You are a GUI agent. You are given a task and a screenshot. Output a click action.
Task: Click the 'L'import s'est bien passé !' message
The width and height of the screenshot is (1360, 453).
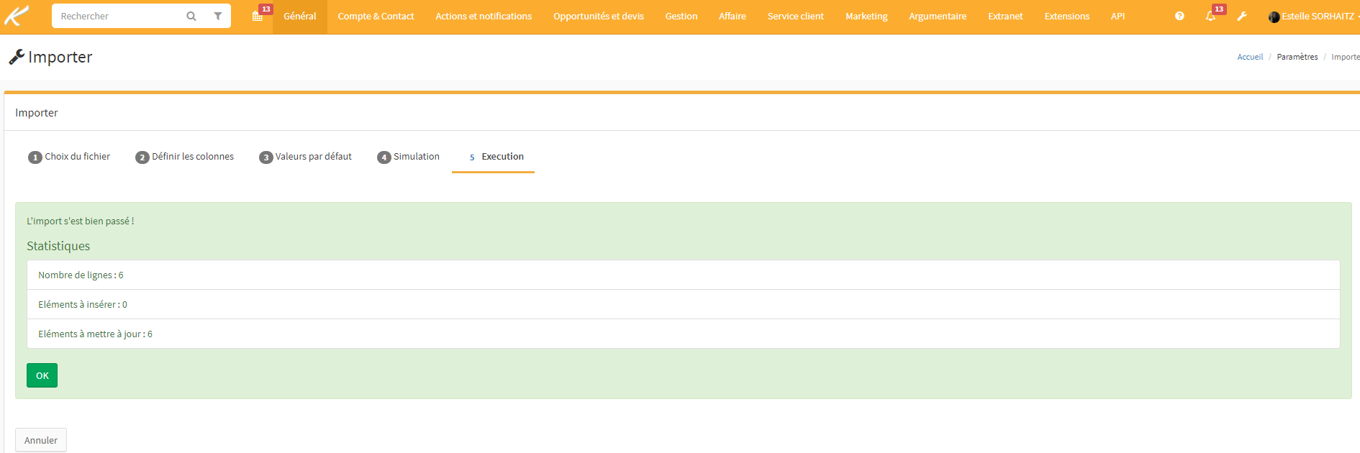point(81,221)
